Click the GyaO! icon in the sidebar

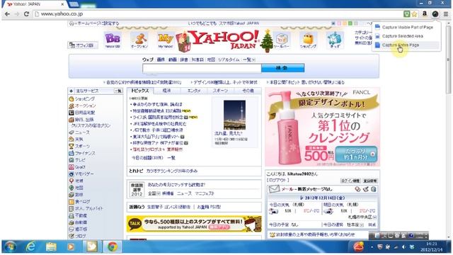pos(71,167)
